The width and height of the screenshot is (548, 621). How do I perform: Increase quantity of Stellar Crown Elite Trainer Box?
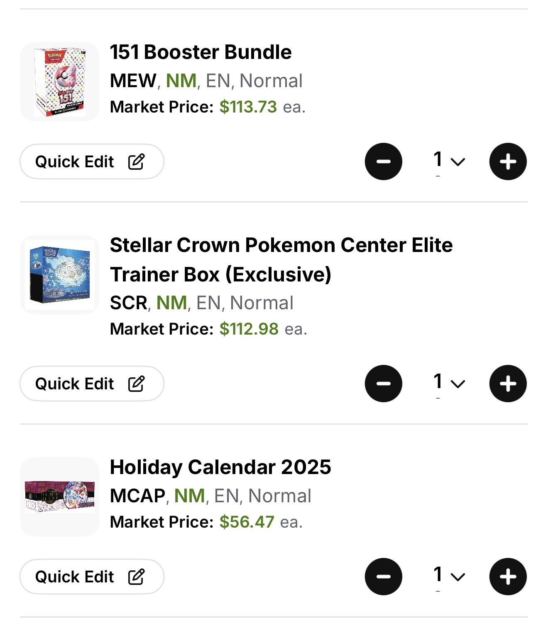coord(508,384)
